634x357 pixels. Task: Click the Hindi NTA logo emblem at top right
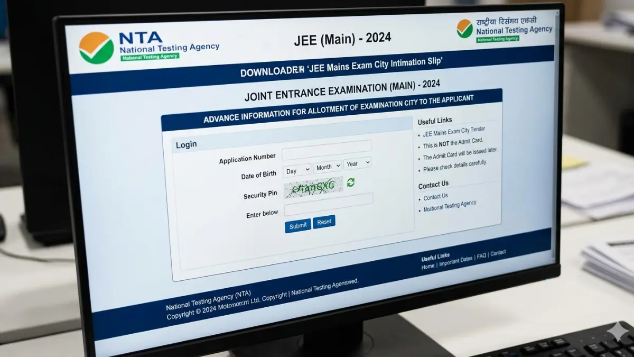pyautogui.click(x=464, y=29)
